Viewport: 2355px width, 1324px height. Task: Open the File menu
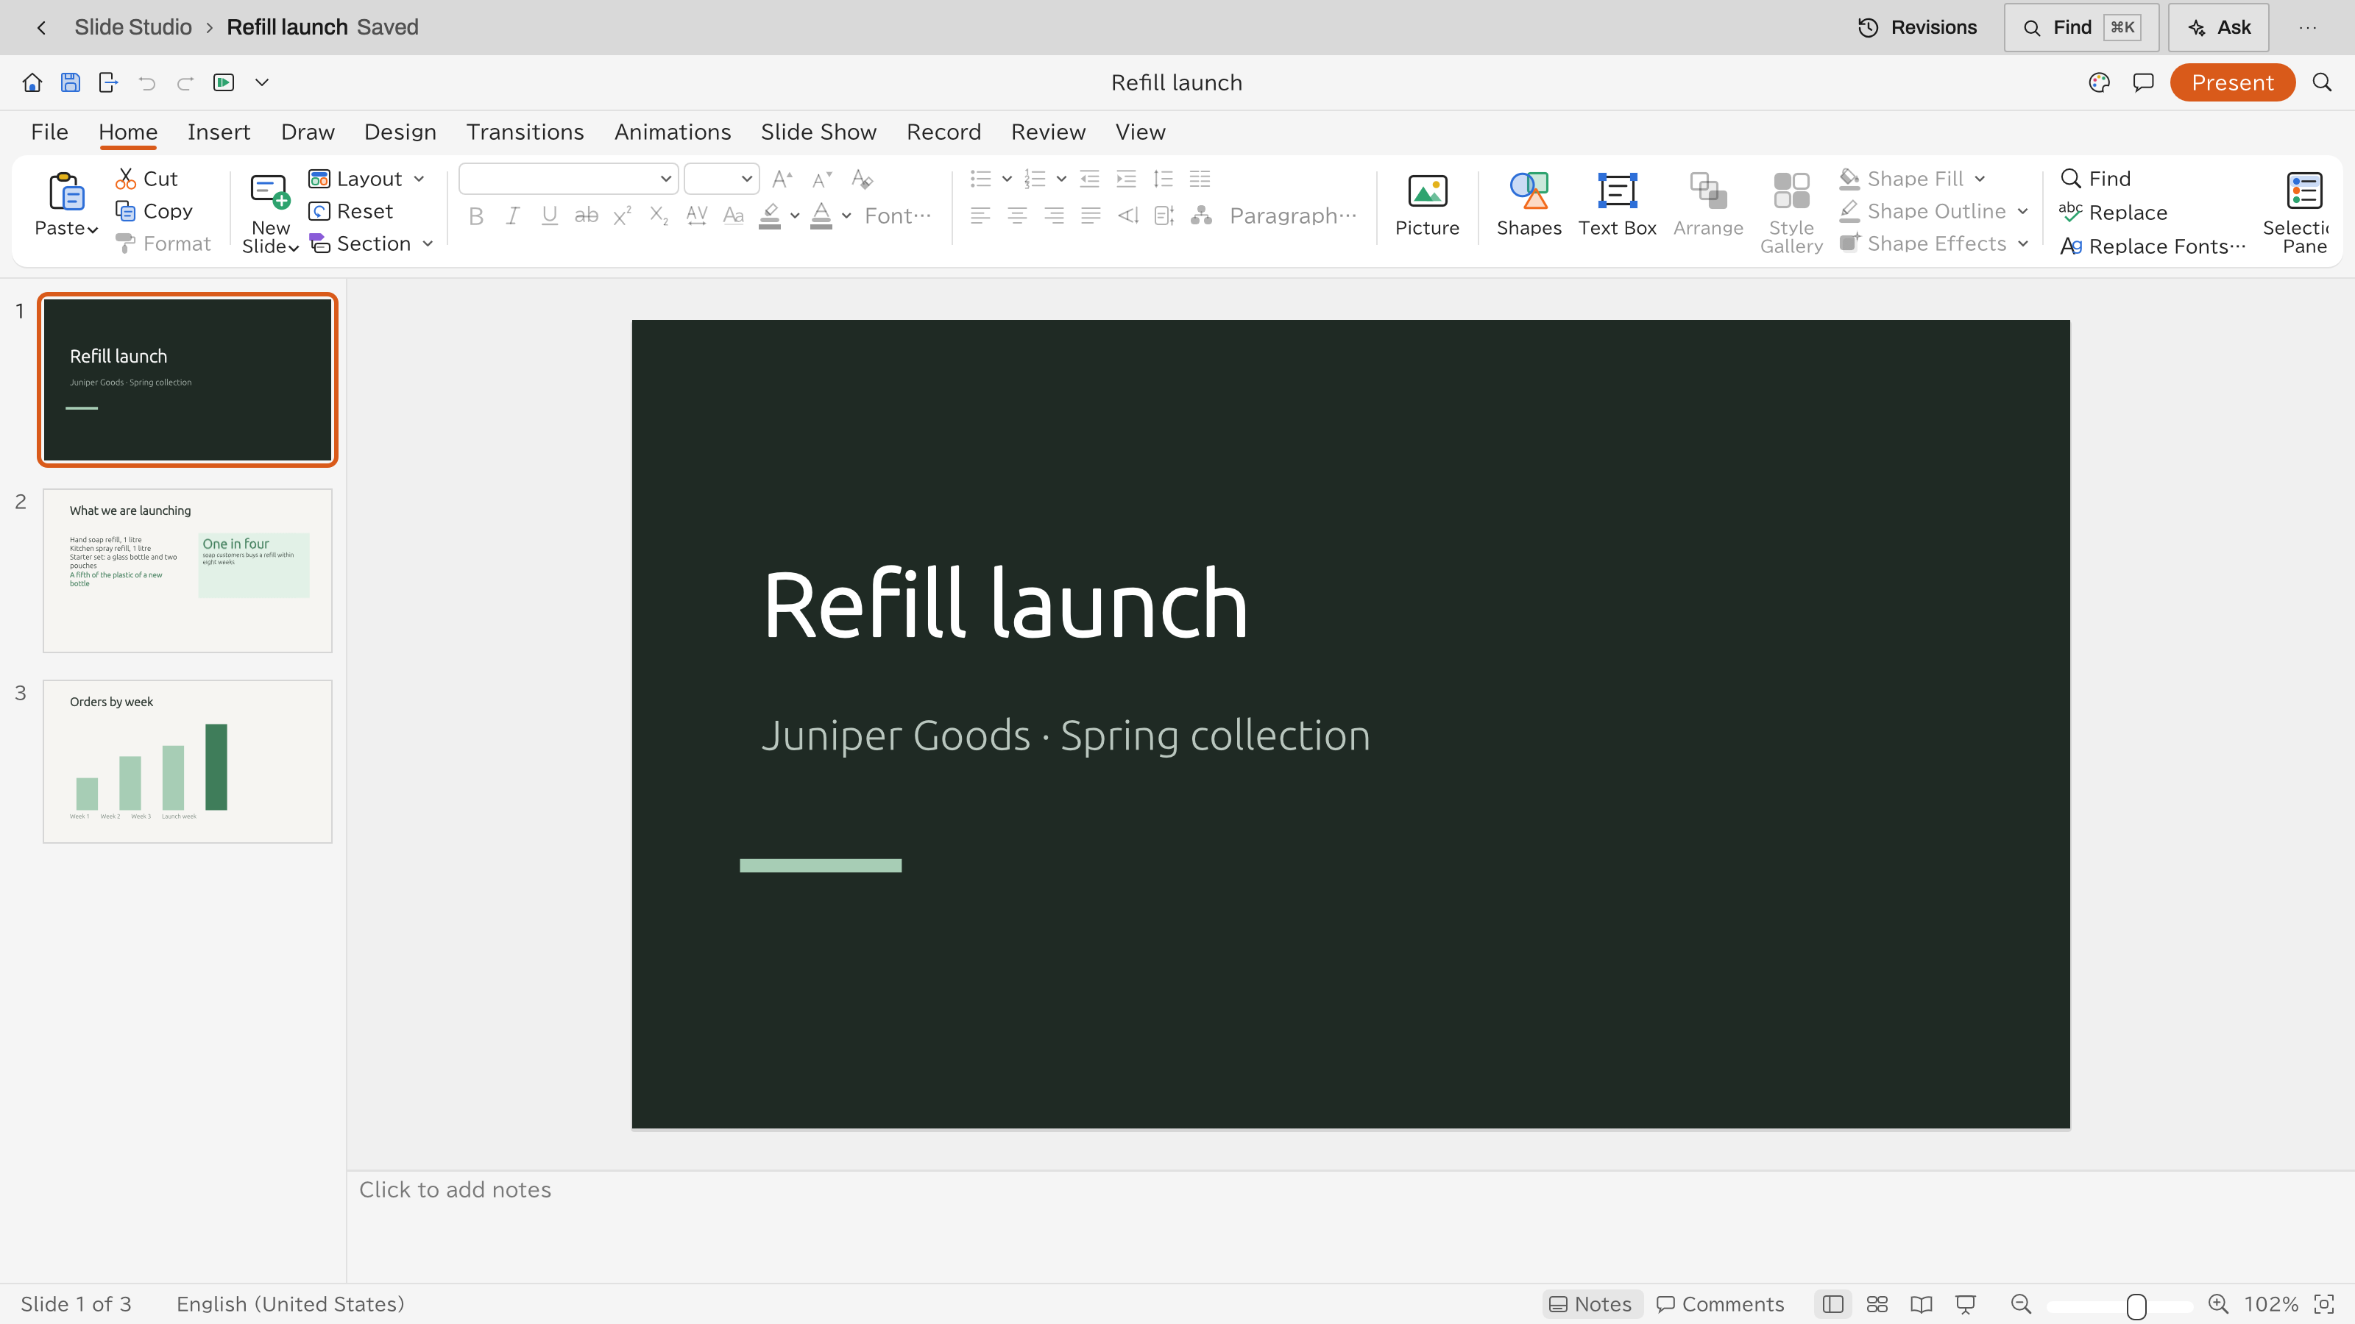tap(49, 132)
